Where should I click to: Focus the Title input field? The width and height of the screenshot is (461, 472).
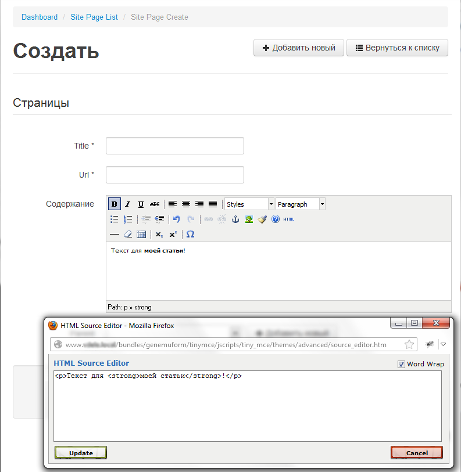175,146
